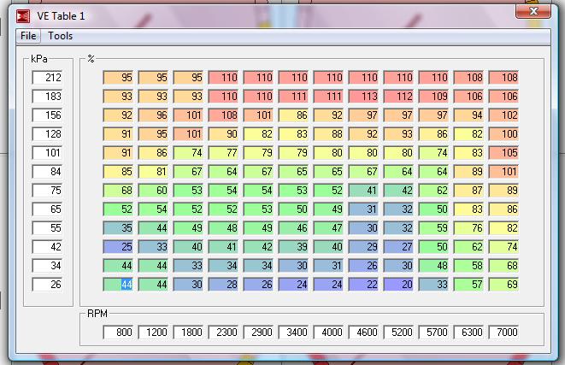565x365 pixels.
Task: Select the 75 kPa bin field
Action: pyautogui.click(x=47, y=191)
